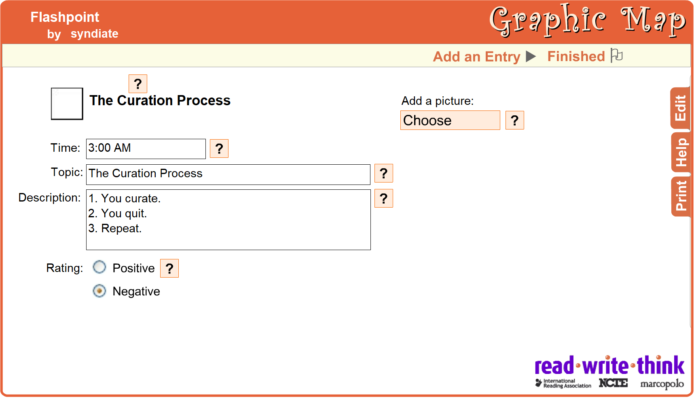The image size is (696, 399).
Task: Click the Add an Entry link
Action: coord(476,57)
